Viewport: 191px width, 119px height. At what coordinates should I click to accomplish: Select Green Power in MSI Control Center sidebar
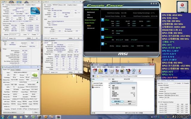[90, 23]
